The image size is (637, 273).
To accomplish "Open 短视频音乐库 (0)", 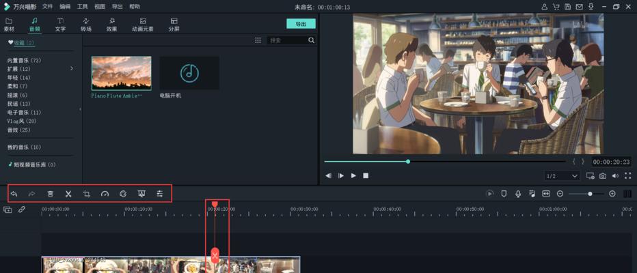I will 31,164.
